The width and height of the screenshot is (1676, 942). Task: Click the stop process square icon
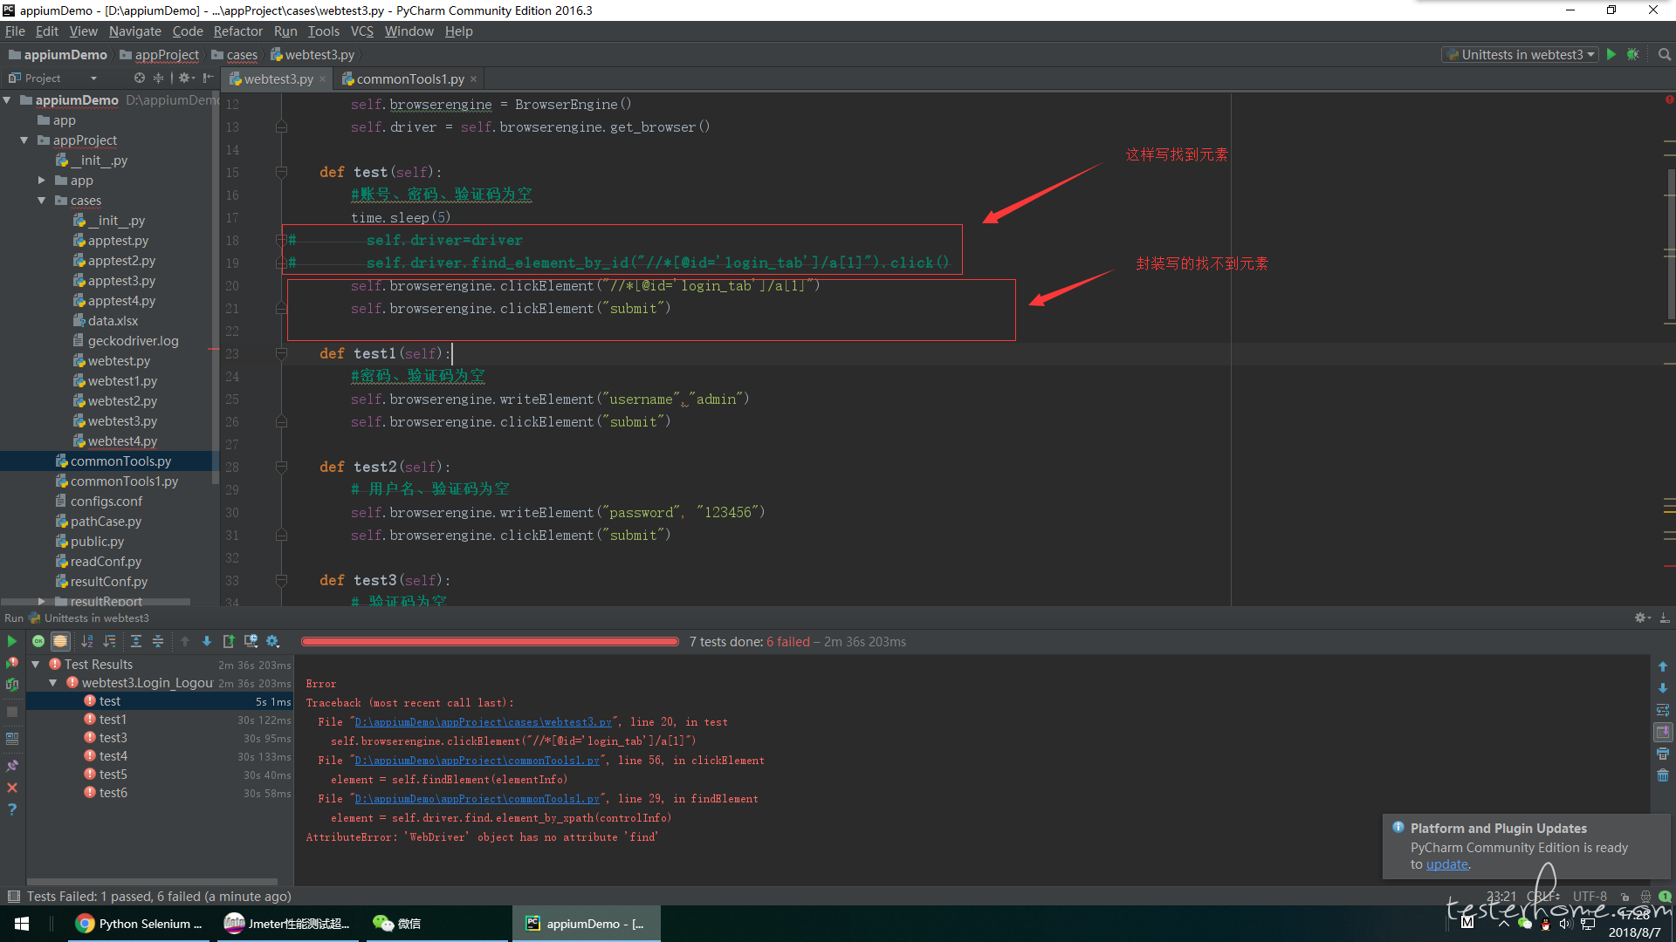coord(12,712)
